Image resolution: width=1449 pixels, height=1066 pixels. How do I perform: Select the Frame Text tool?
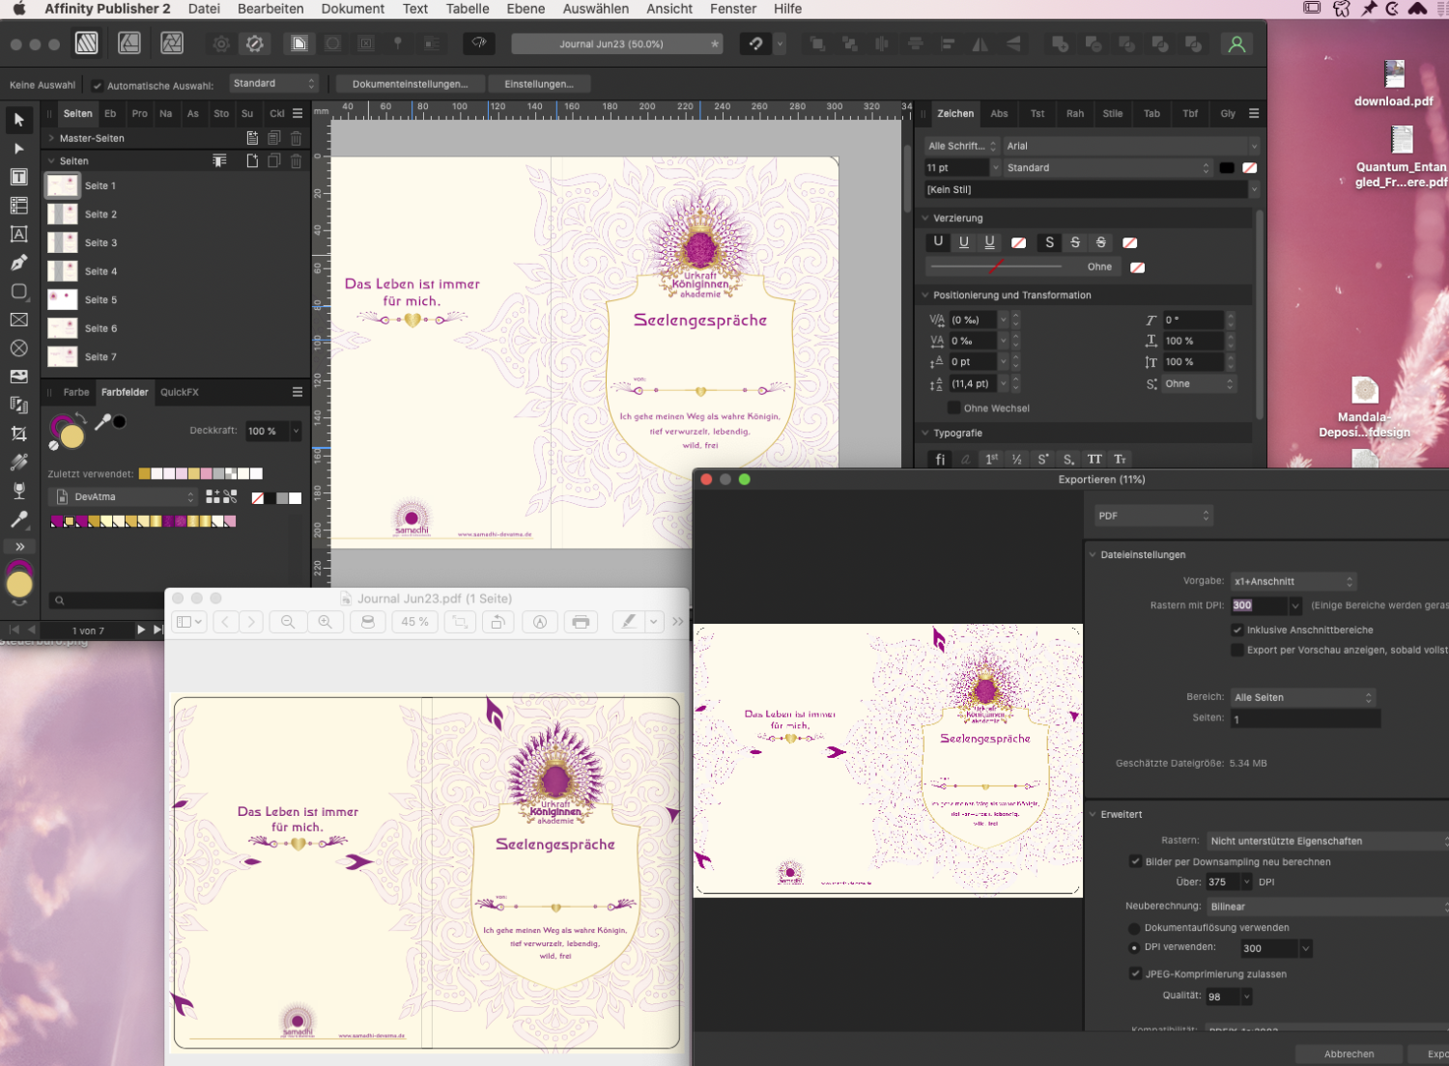click(18, 177)
